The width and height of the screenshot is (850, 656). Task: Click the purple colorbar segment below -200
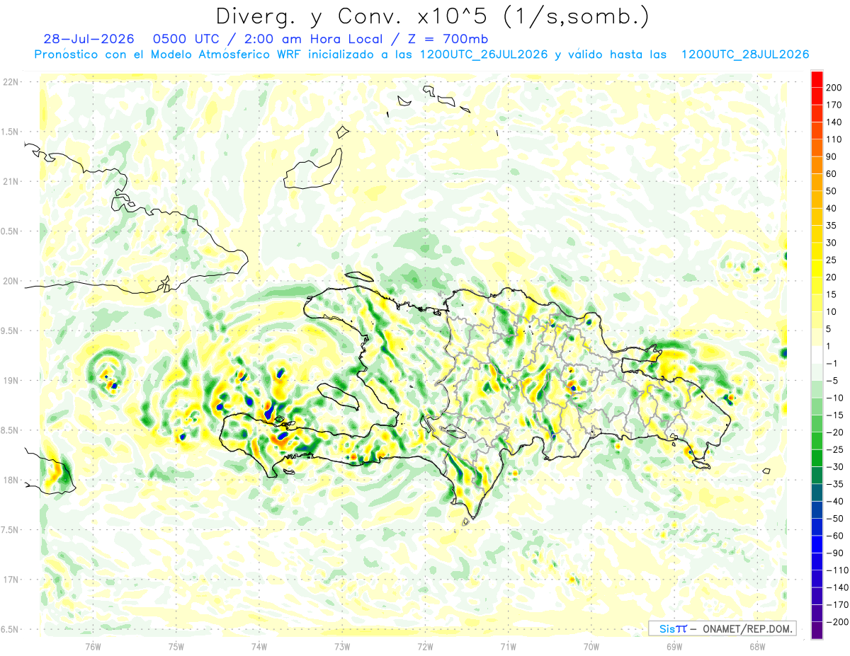817,631
